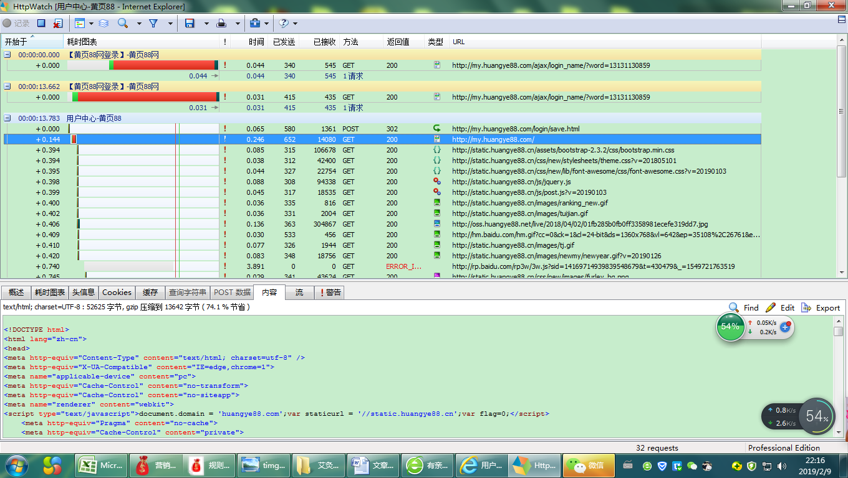This screenshot has height=478, width=848.
Task: Click the Edit button in content panel
Action: (x=780, y=307)
